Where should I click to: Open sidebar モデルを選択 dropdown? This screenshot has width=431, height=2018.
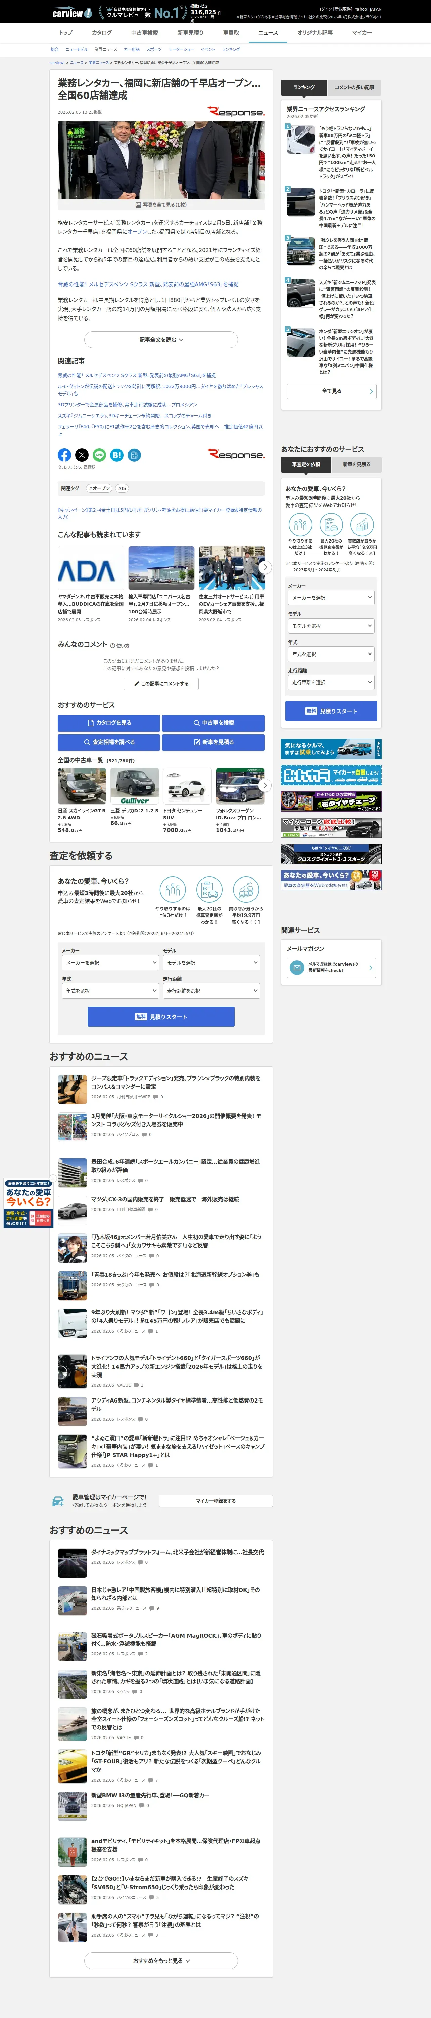(331, 626)
